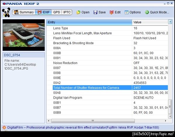This screenshot has height=137, width=175.
Task: Select the 00B1 entry
Action: pyautogui.click(x=57, y=103)
